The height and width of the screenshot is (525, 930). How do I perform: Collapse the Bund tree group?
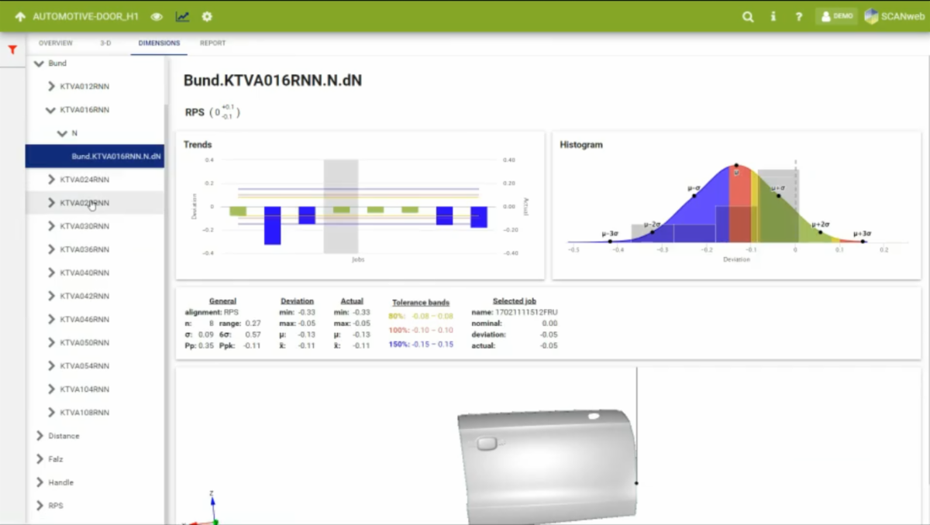pos(39,63)
